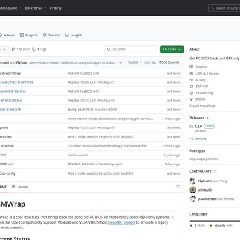Open the Packages heading link
The image size is (240, 240).
(x=197, y=151)
